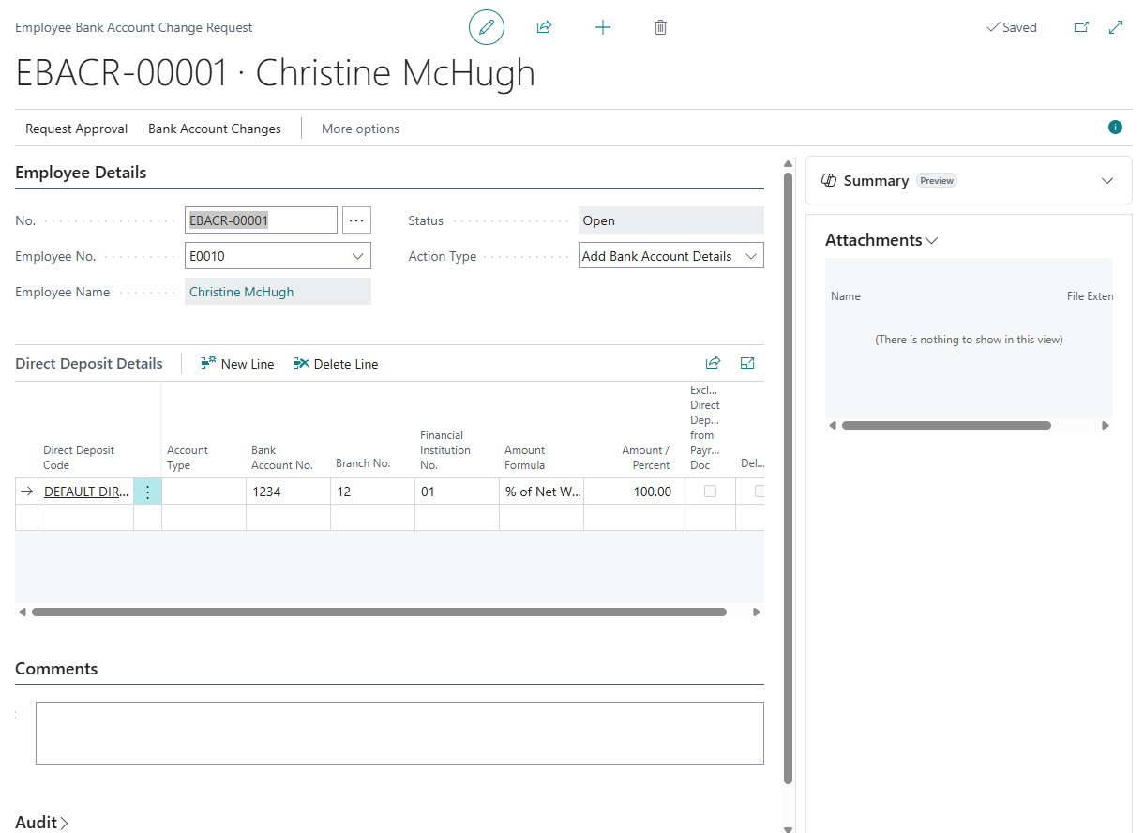Click the row selector arrow on first line

click(26, 492)
